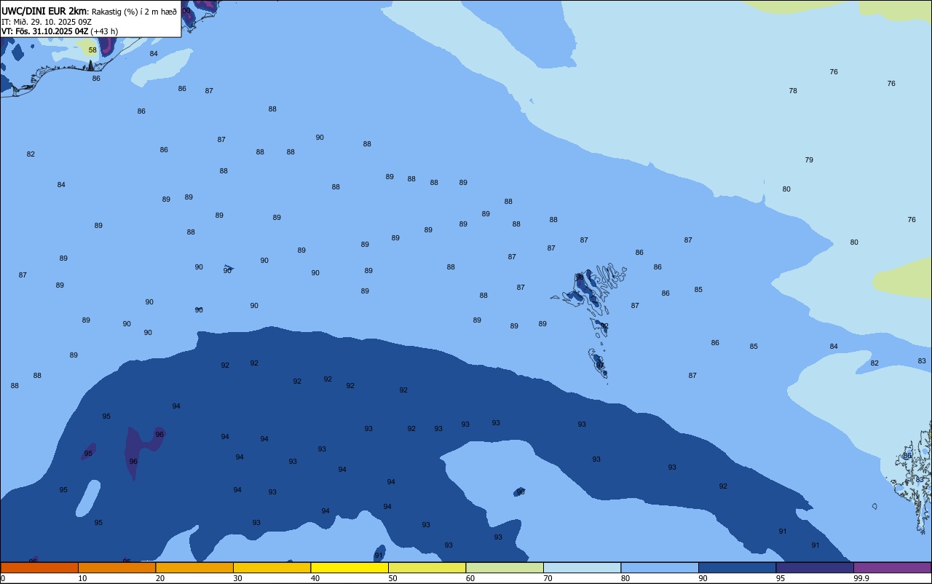Click the map title 'UWC/DINI EUR 2km'
Image resolution: width=932 pixels, height=584 pixels.
44,11
